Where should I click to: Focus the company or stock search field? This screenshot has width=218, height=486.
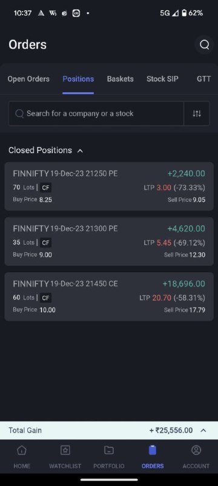[x=96, y=114]
